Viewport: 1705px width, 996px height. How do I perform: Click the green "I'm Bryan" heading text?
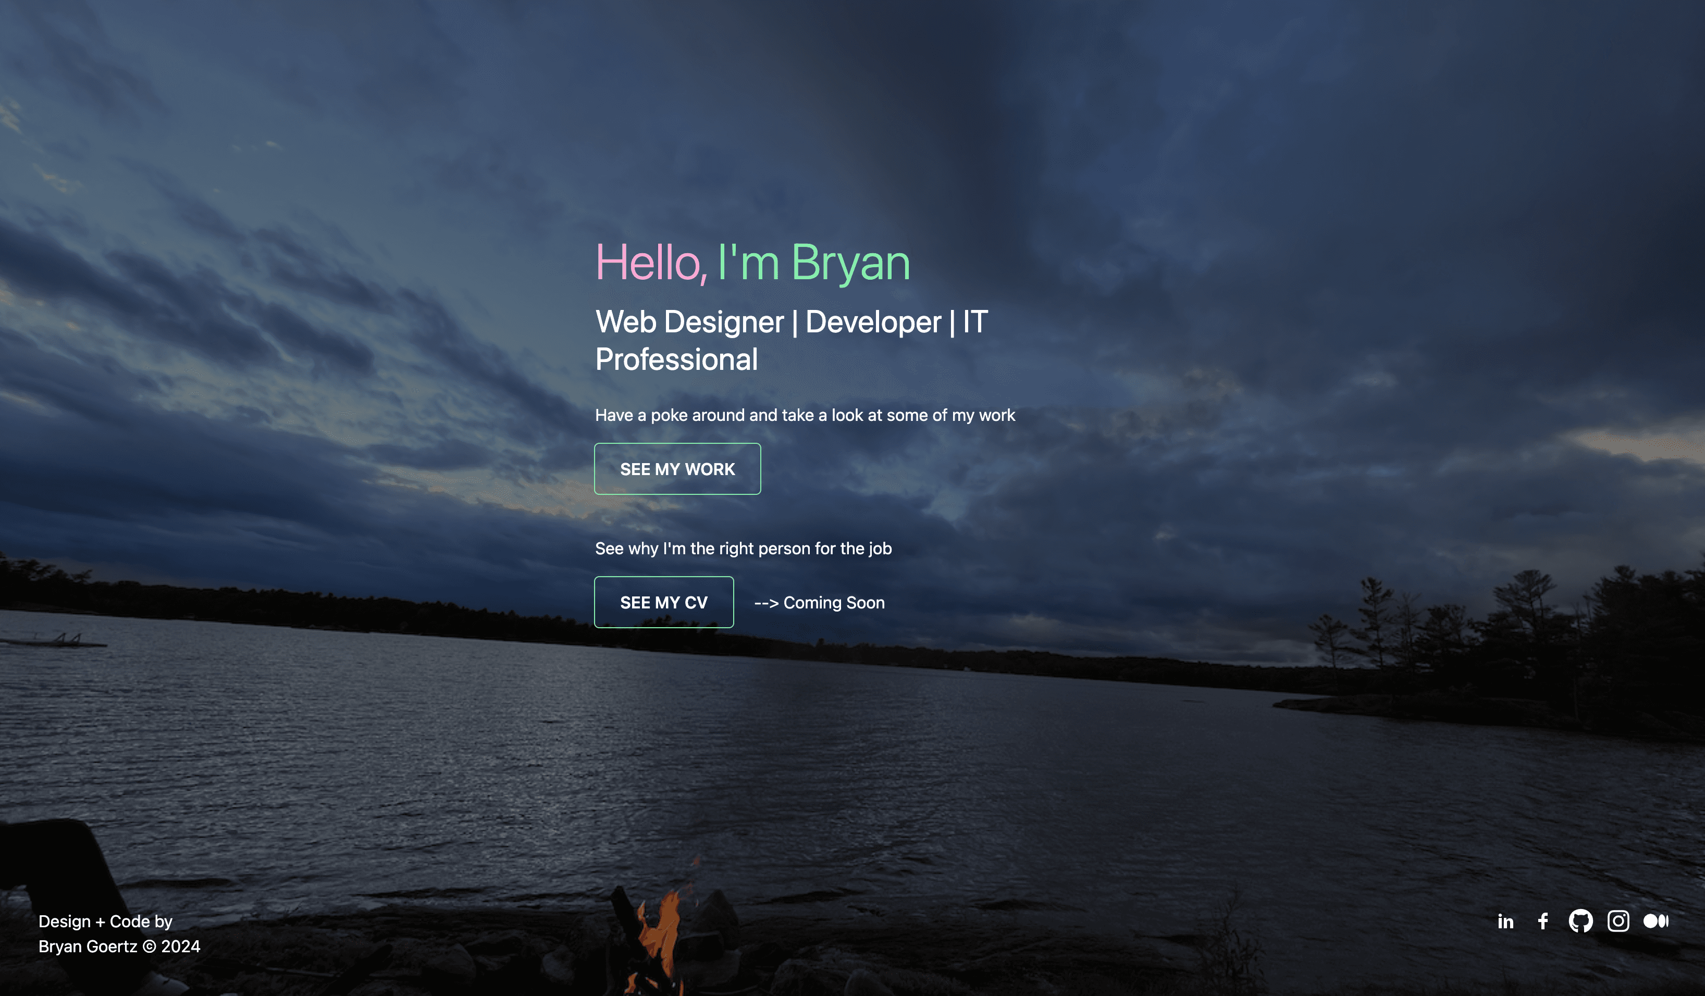814,263
